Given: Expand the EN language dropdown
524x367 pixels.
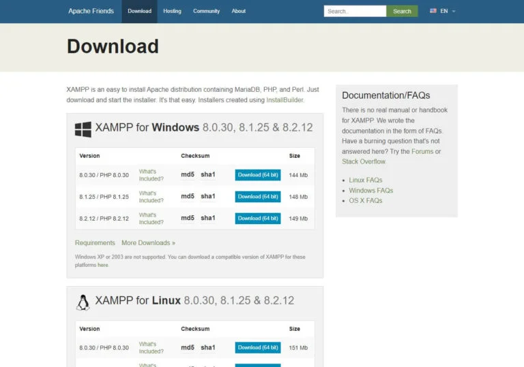Looking at the screenshot, I should [x=448, y=11].
